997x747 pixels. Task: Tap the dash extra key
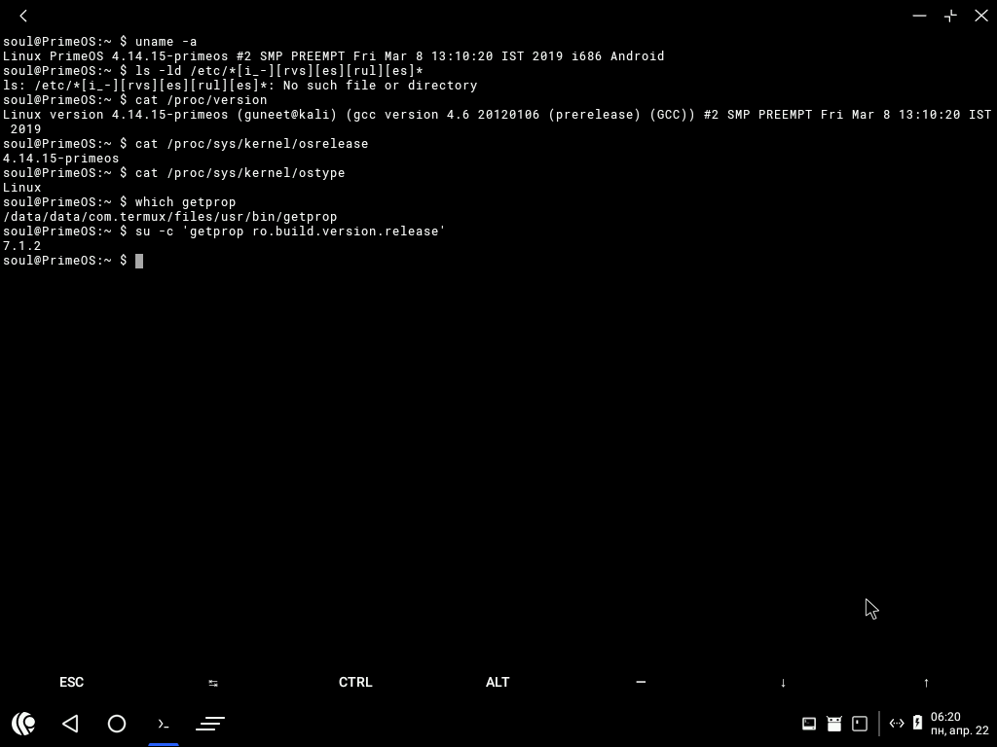(641, 682)
